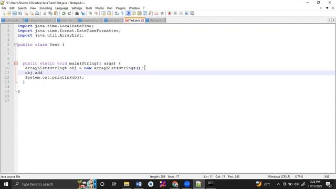Collapse the main method fold marker

[x=16, y=63]
